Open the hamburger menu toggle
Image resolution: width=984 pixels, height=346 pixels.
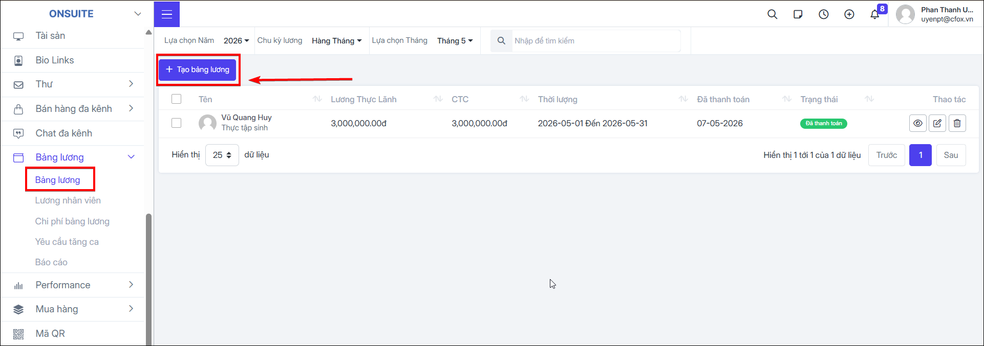(167, 14)
